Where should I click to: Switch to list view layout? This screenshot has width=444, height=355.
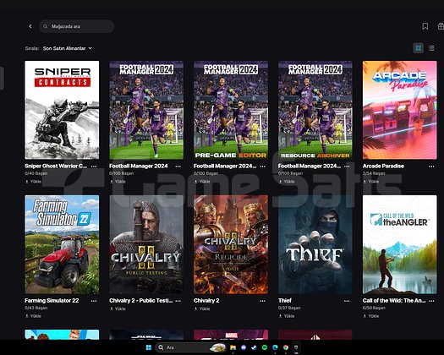(431, 48)
